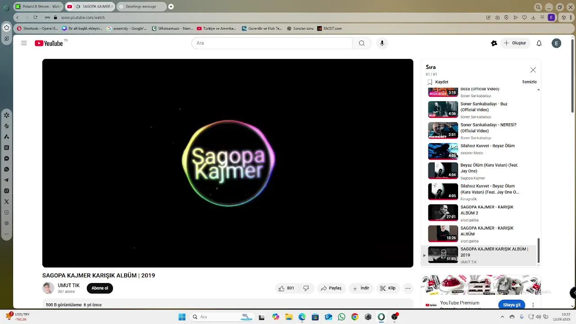Image resolution: width=576 pixels, height=324 pixels.
Task: Play Silahsız Kuvvet - Beyaz Ölüm by desorer.Music
Action: 479,151
